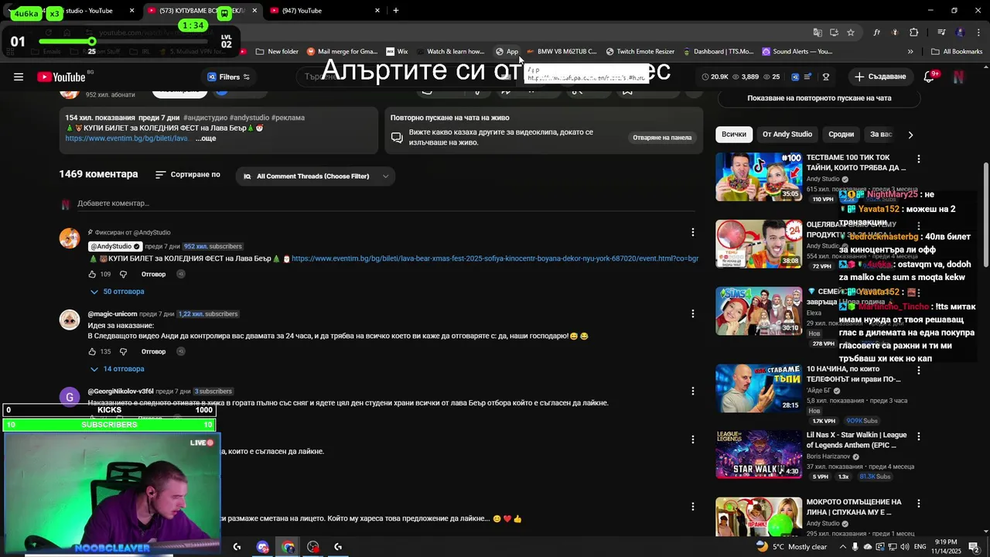Open the browser extensions puzzle icon

[x=913, y=32]
